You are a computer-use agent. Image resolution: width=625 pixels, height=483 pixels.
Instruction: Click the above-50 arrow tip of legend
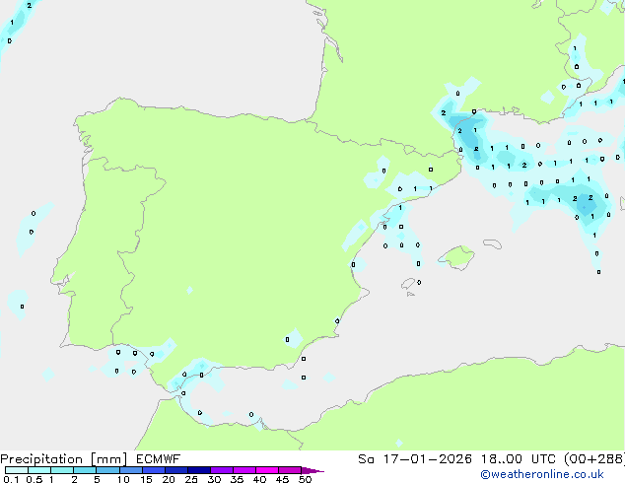[312, 470]
